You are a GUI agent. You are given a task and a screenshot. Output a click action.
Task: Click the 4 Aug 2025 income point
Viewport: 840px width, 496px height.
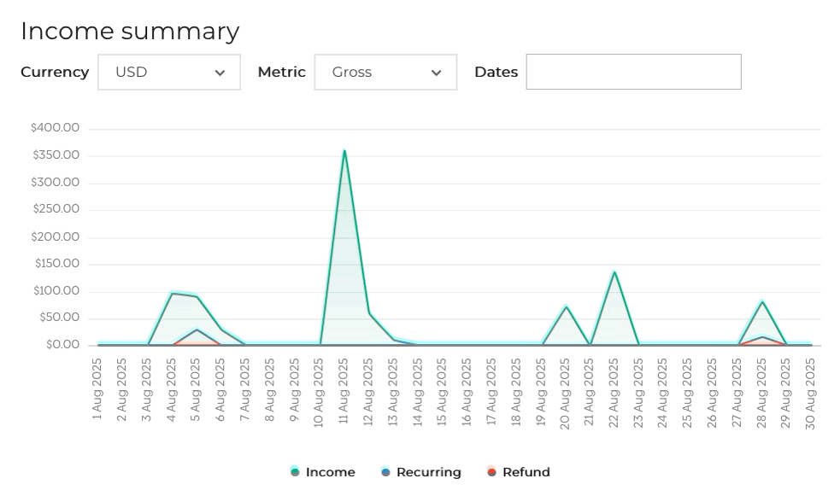coord(172,294)
